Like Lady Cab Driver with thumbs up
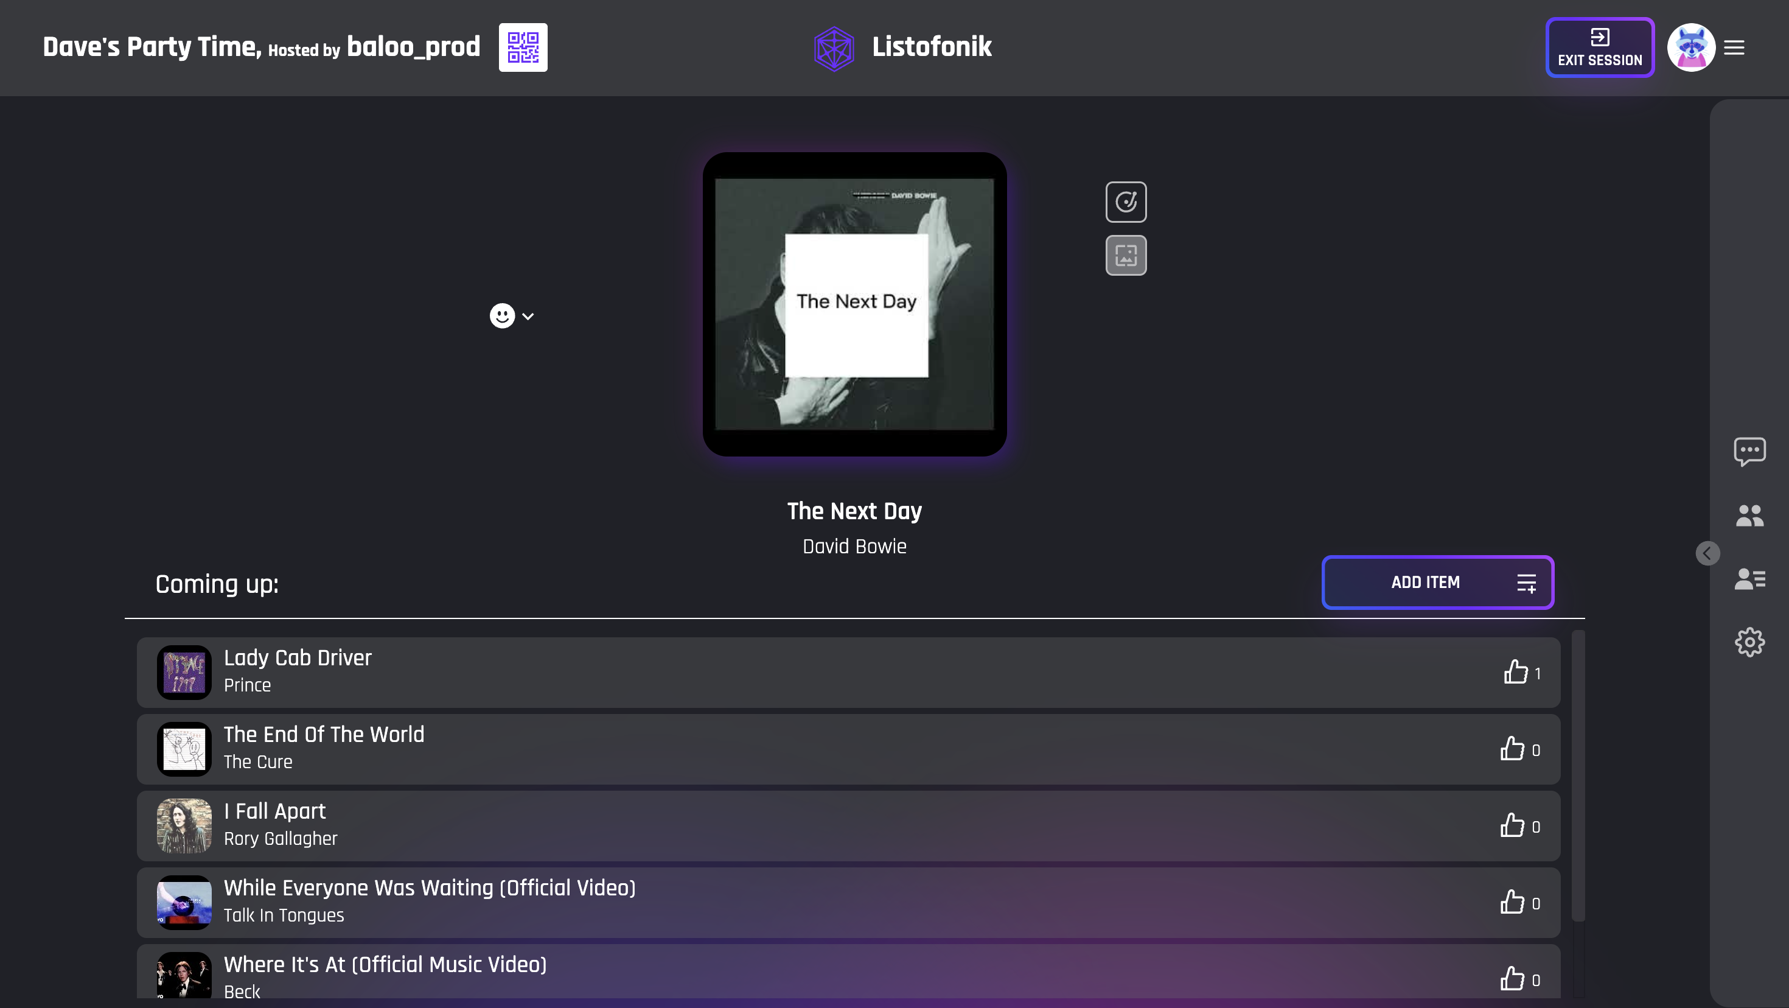Screen dimensions: 1789x1008 [x=1515, y=672]
